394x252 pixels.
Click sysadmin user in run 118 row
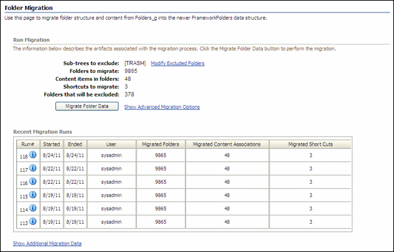point(111,156)
